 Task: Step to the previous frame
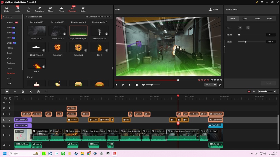click(x=123, y=85)
